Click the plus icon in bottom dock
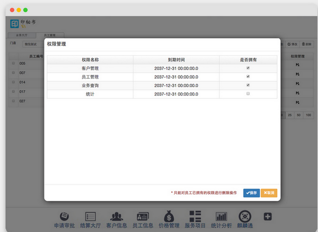318x232 pixels. [x=268, y=216]
